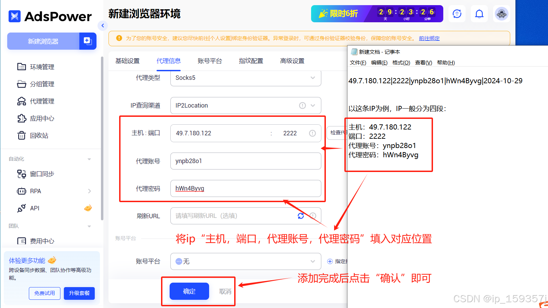Click the 代理账号 input field
548x308 pixels.
coord(246,161)
